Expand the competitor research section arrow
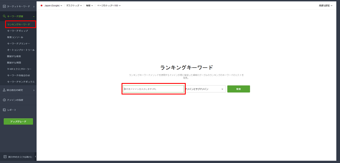This screenshot has width=340, height=163. pos(34,90)
